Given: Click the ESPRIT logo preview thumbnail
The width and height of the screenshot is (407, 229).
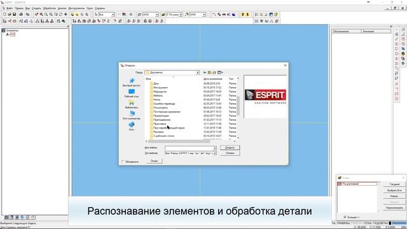Looking at the screenshot, I should point(265,97).
